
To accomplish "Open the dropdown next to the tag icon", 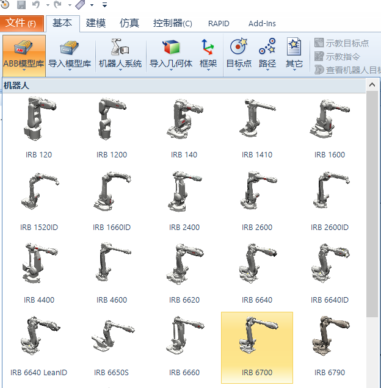I will pos(92,5).
